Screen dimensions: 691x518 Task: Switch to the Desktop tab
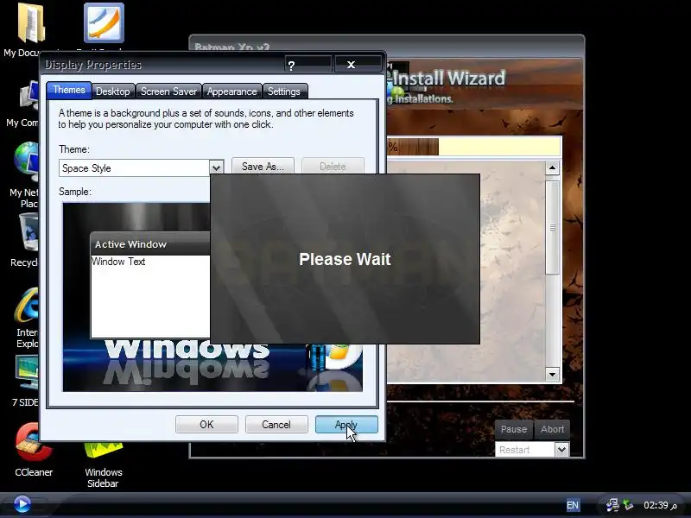pyautogui.click(x=113, y=92)
